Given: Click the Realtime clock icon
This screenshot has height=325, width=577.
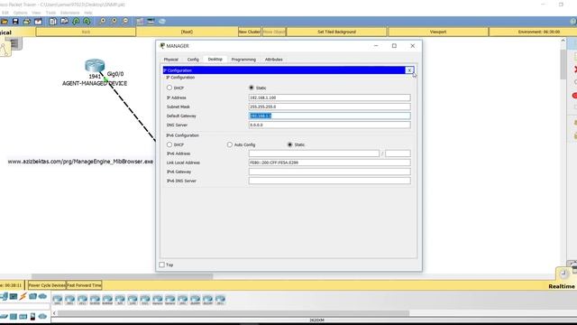Looking at the screenshot, I should coord(563,274).
